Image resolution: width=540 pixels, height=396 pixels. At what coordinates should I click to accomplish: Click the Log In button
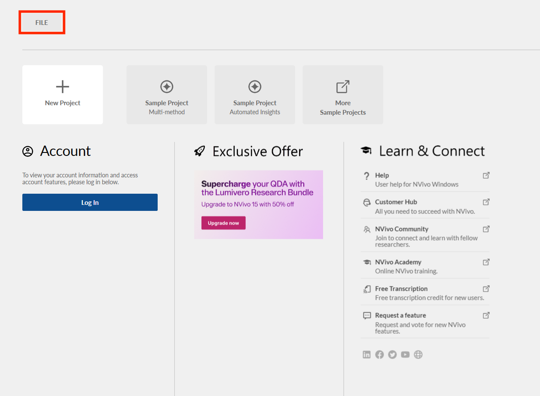pyautogui.click(x=90, y=202)
